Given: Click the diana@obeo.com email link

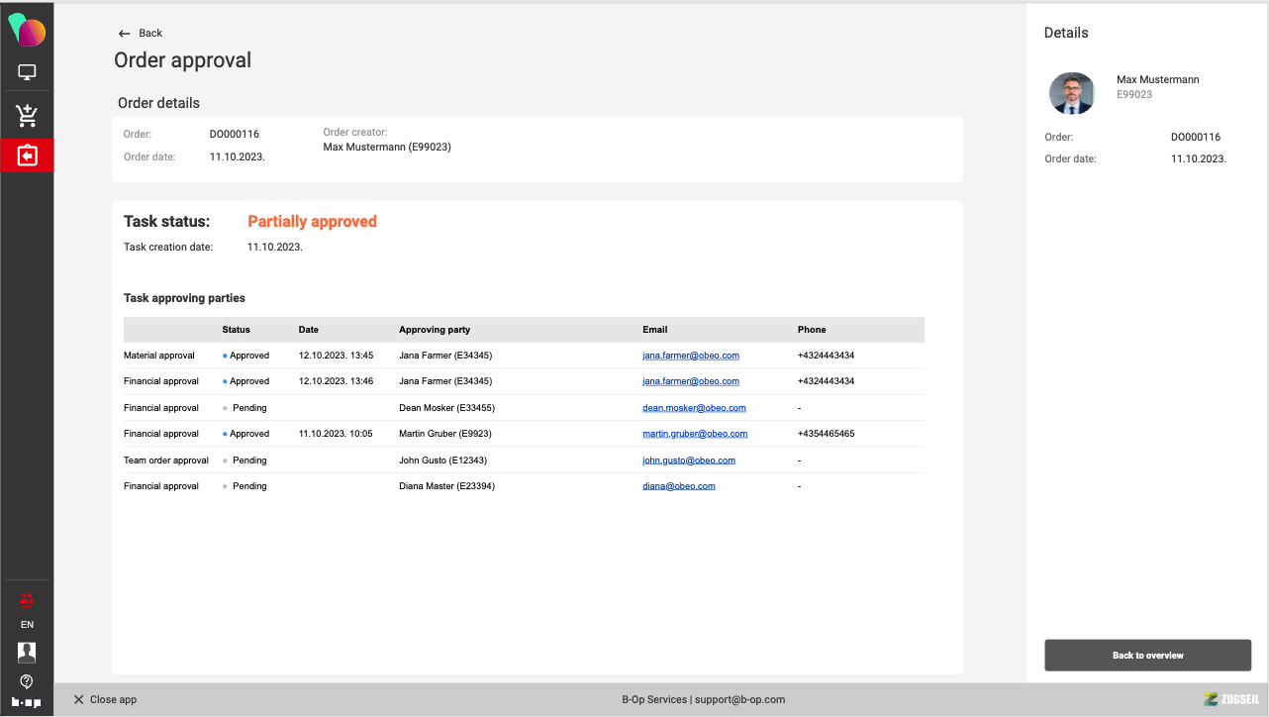Looking at the screenshot, I should (x=678, y=486).
